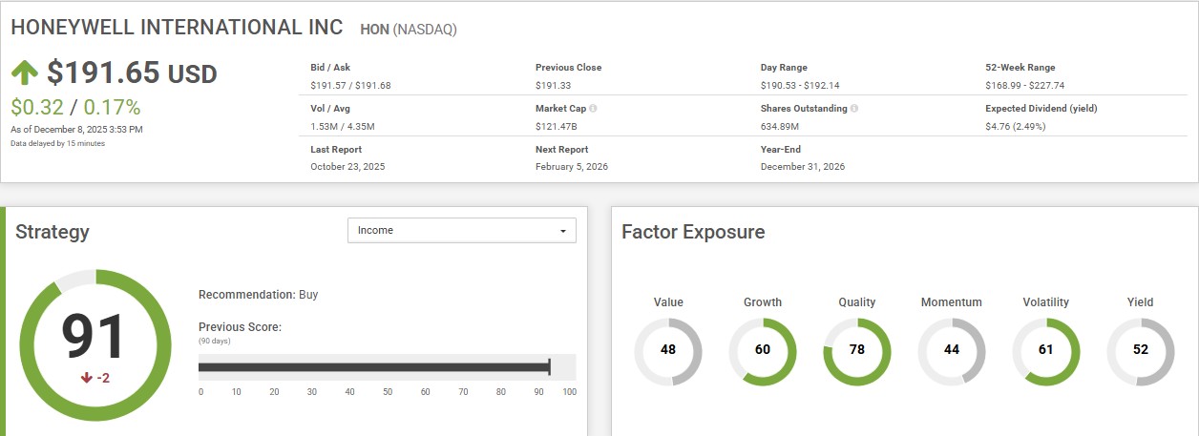Image resolution: width=1199 pixels, height=436 pixels.
Task: Click the Value factor gauge showing 48
Action: point(668,350)
